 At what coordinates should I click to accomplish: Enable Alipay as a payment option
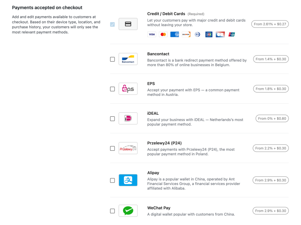[113, 180]
